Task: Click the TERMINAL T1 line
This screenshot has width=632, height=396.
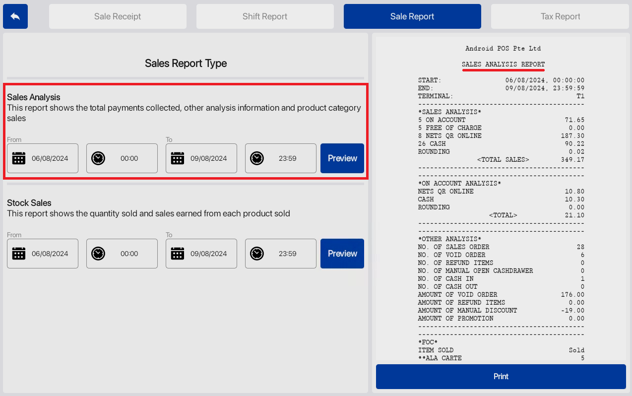Action: coord(501,96)
